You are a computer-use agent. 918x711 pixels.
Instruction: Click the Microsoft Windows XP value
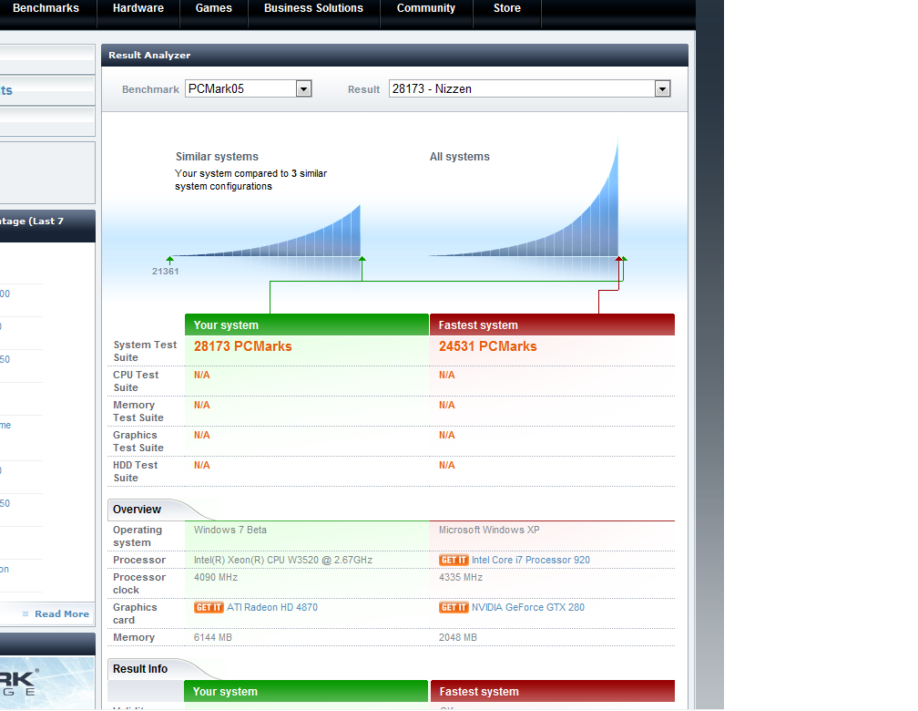(x=489, y=530)
